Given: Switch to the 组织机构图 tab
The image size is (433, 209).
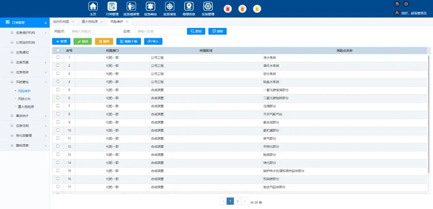Looking at the screenshot, I should 61,22.
